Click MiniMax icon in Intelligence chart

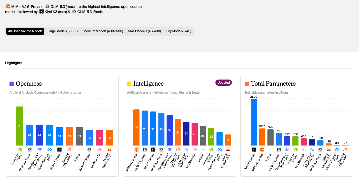(x=195, y=150)
